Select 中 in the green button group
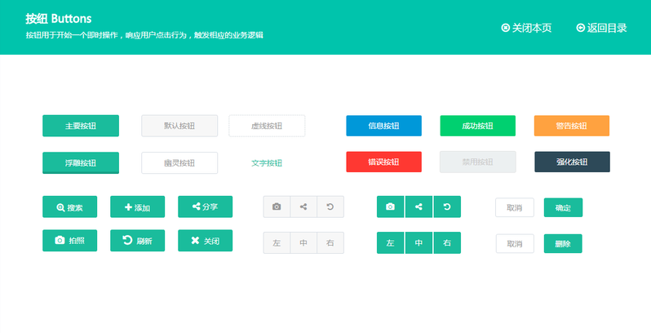Image resolution: width=651 pixels, height=333 pixels. tap(418, 243)
